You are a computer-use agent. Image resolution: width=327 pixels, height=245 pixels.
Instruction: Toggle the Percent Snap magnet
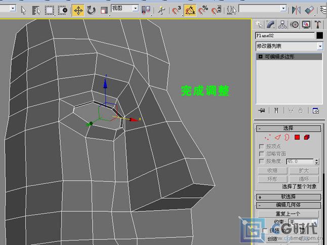click(203, 10)
